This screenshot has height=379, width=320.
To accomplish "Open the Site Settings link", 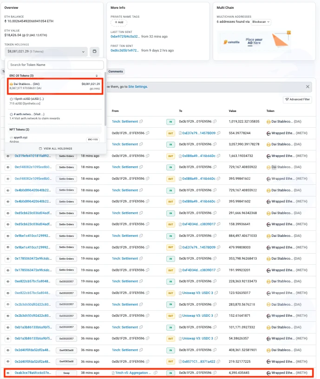I will coord(138,86).
